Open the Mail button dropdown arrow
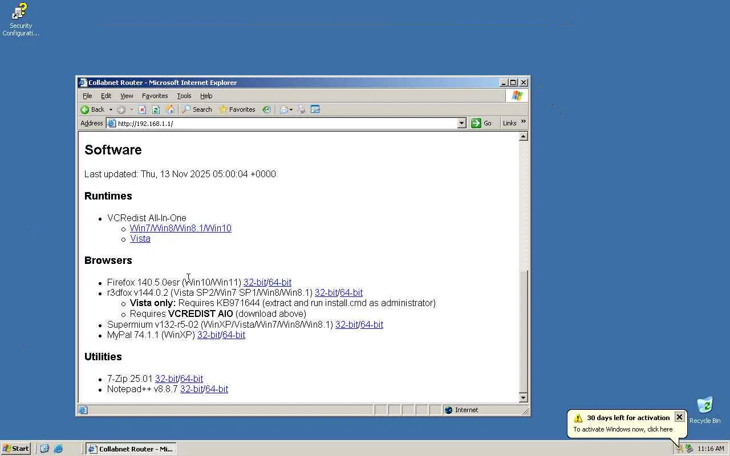730x456 pixels. [291, 109]
